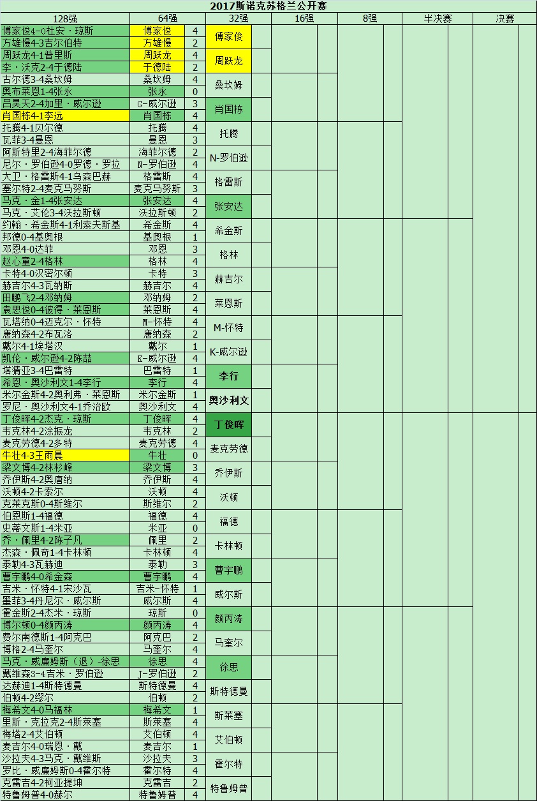Click 颜丙涛 cell in 32强 column

point(229,619)
